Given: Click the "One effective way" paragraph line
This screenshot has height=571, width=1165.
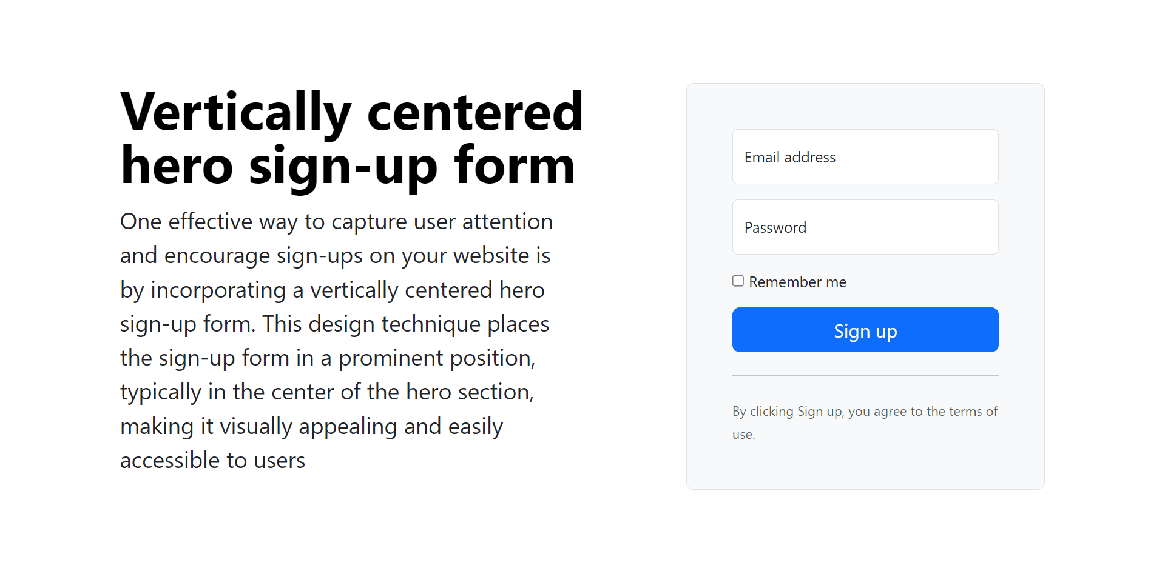Looking at the screenshot, I should [336, 222].
